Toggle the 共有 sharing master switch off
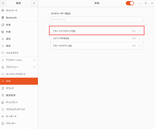155x129 pixels. point(130,3)
